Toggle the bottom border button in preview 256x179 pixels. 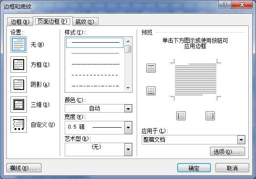point(151,91)
